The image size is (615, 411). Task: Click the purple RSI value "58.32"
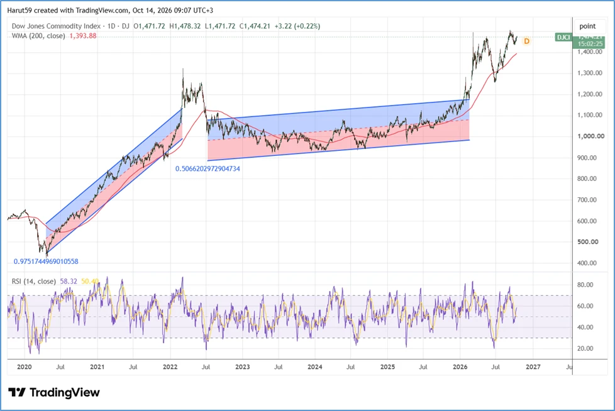coord(69,282)
